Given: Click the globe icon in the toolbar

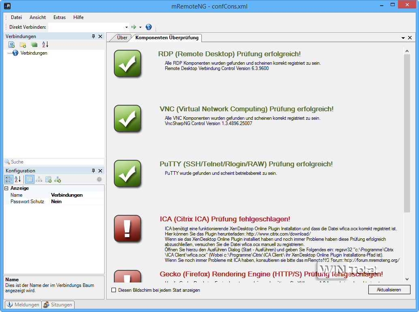Looking at the screenshot, I should click(149, 27).
